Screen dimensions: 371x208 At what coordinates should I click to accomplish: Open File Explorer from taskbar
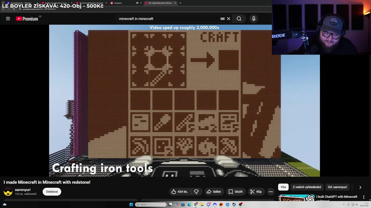[x=202, y=205]
